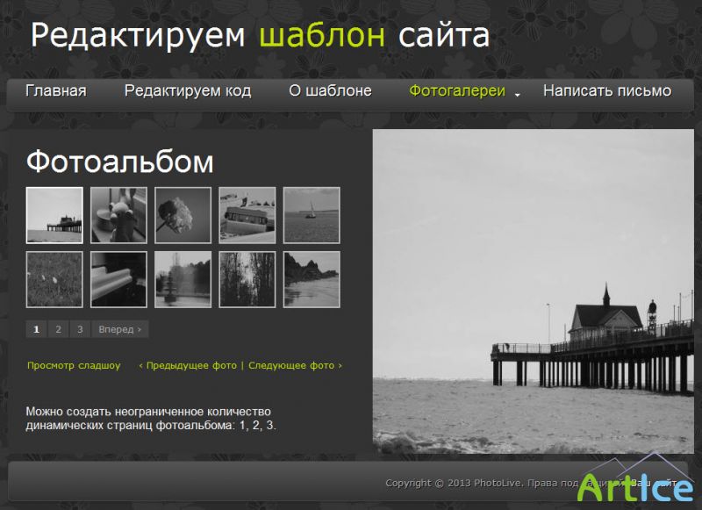Select the sailboat on sea thumbnail
The width and height of the screenshot is (702, 510).
point(312,215)
